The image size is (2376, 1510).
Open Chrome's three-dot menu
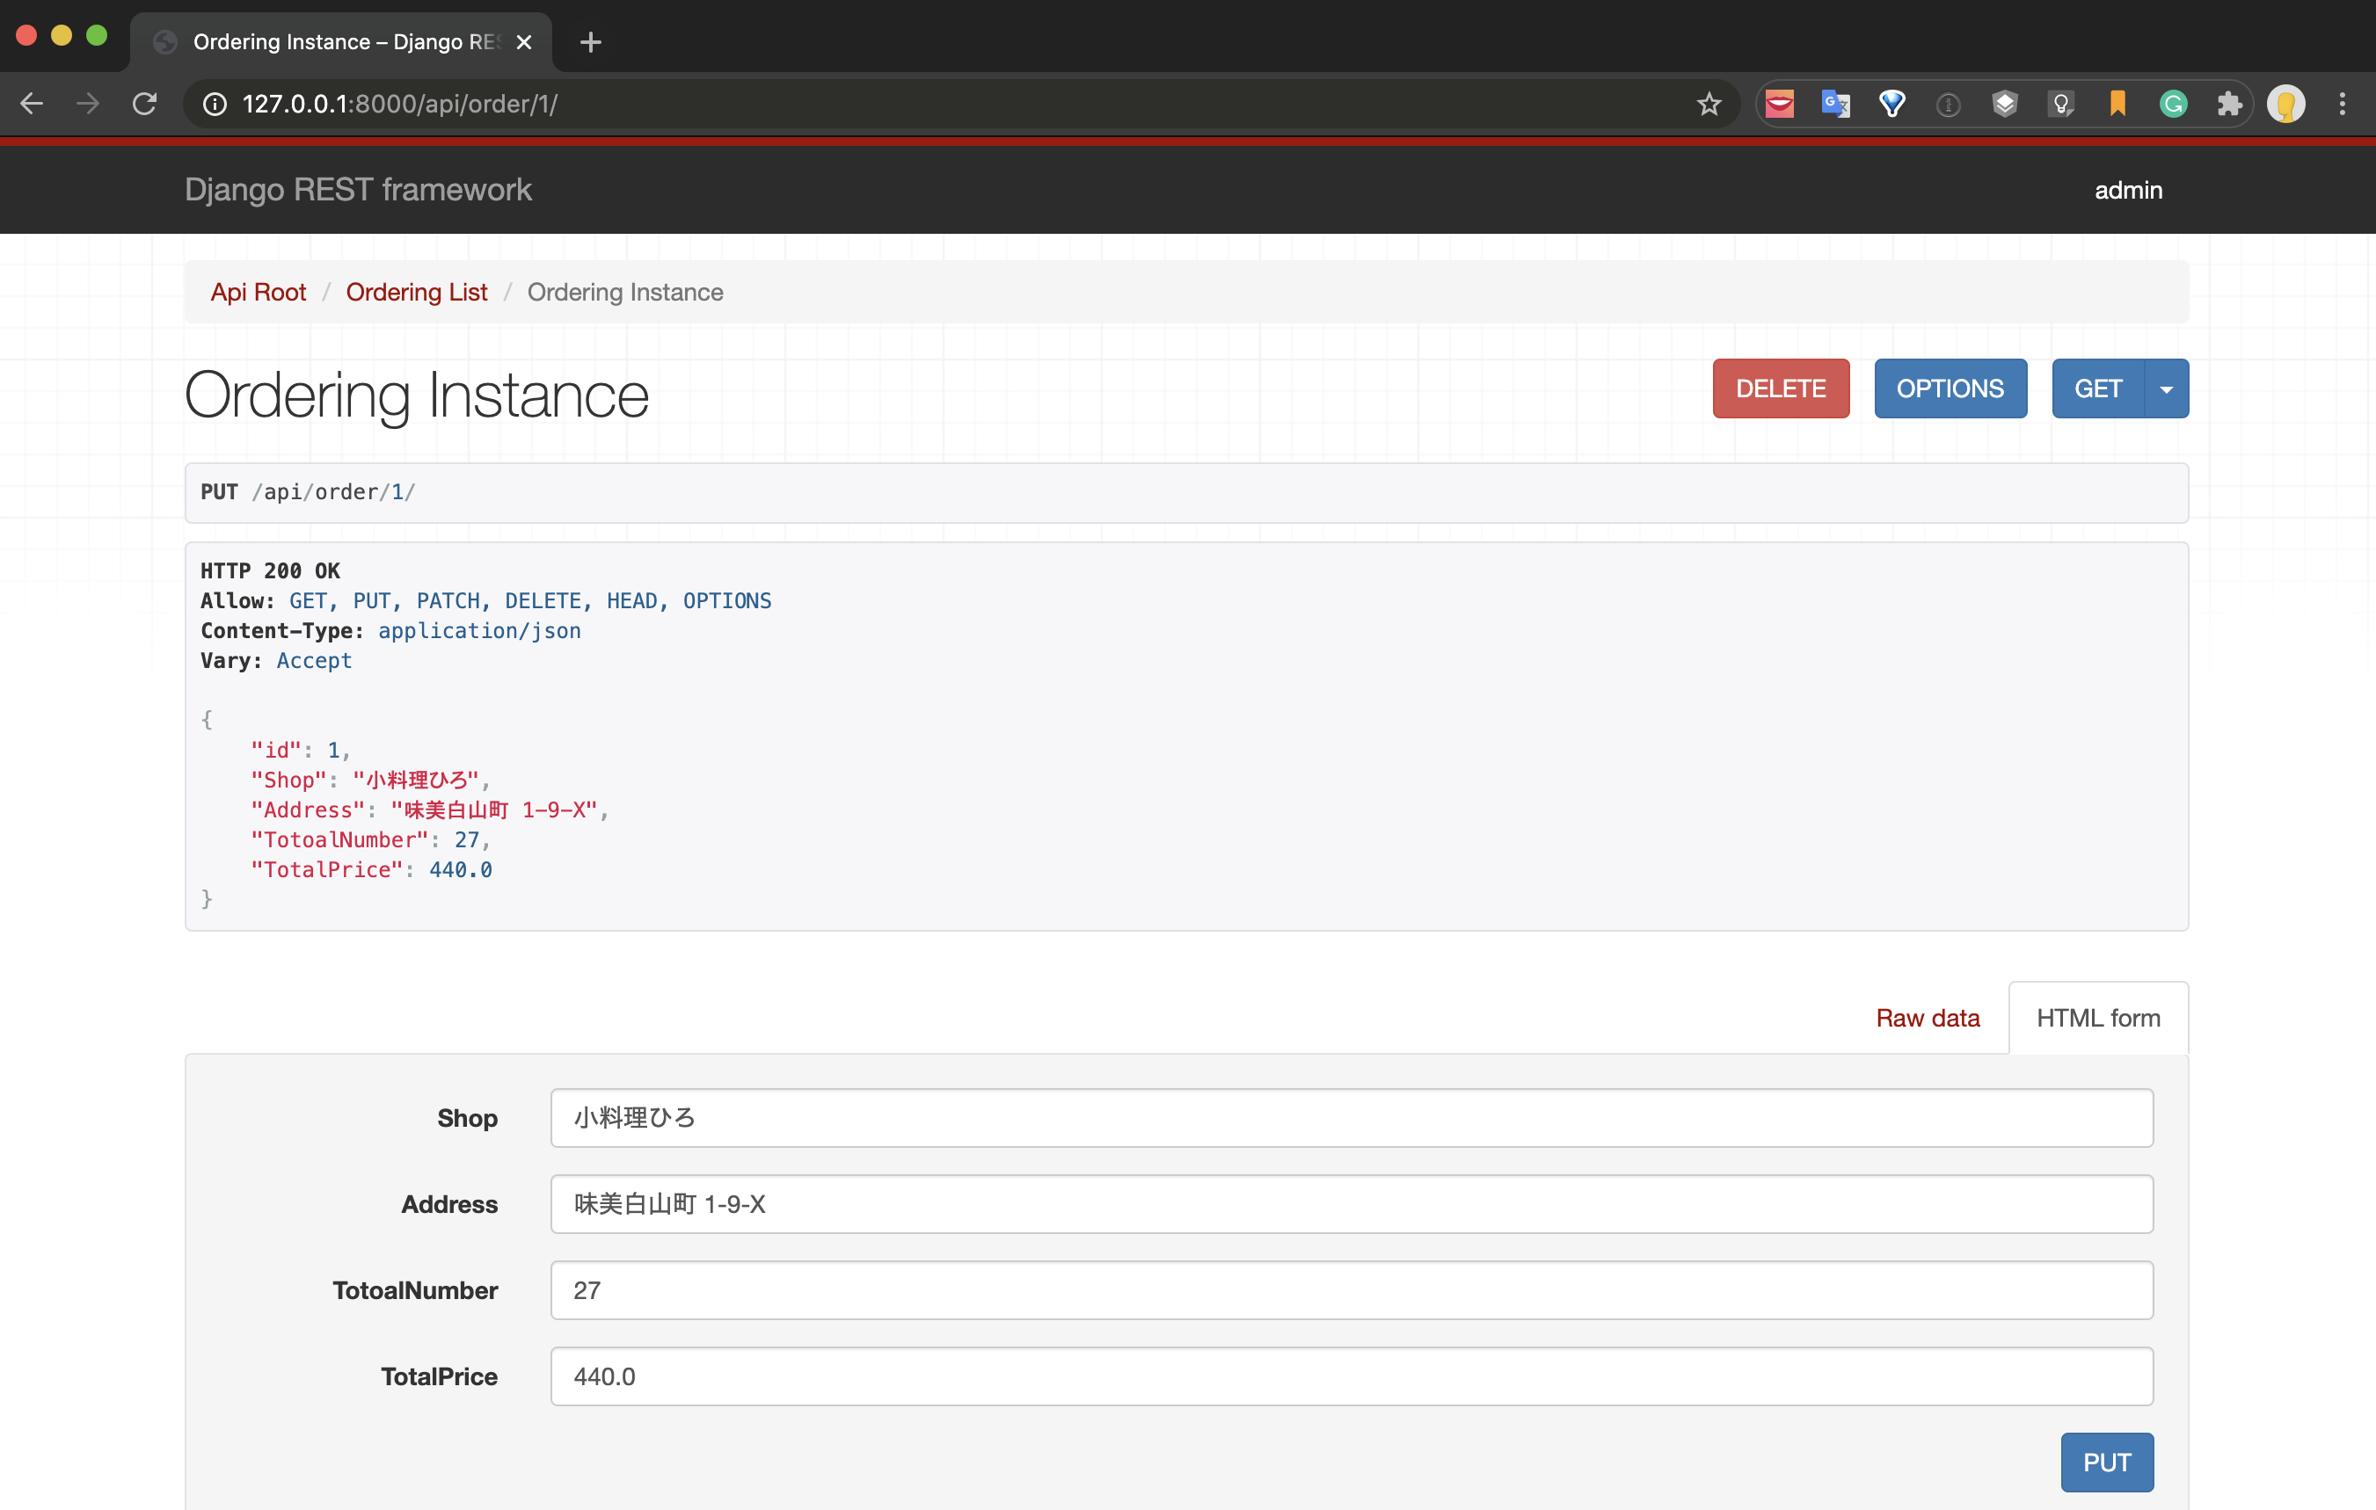click(2343, 104)
